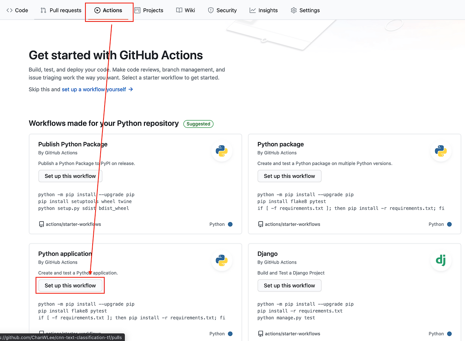Set up the Django workflow
Screen dimensions: 465x341
pyautogui.click(x=289, y=285)
